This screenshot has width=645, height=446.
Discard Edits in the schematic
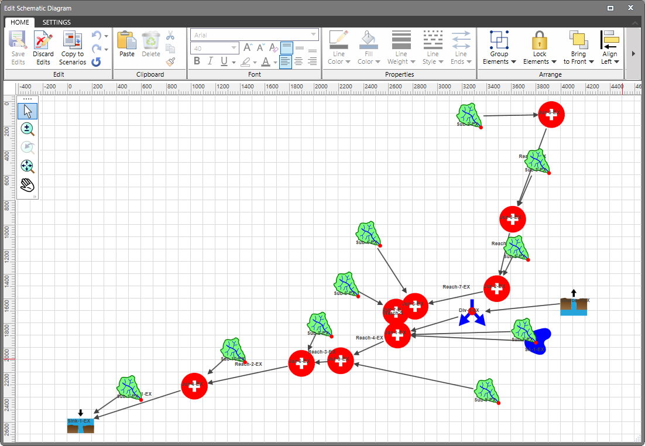coord(43,47)
